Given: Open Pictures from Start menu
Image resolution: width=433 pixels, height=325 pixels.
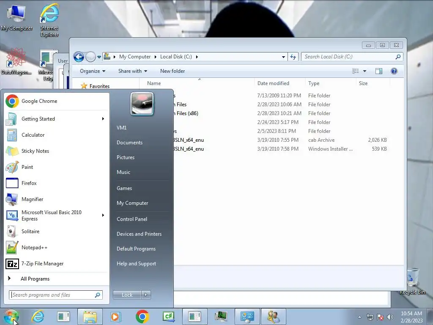Looking at the screenshot, I should point(126,157).
